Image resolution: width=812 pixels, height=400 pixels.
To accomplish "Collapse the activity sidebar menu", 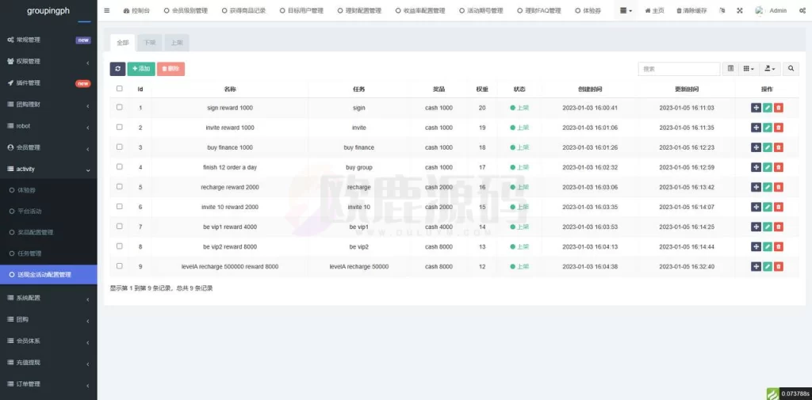I will (48, 170).
